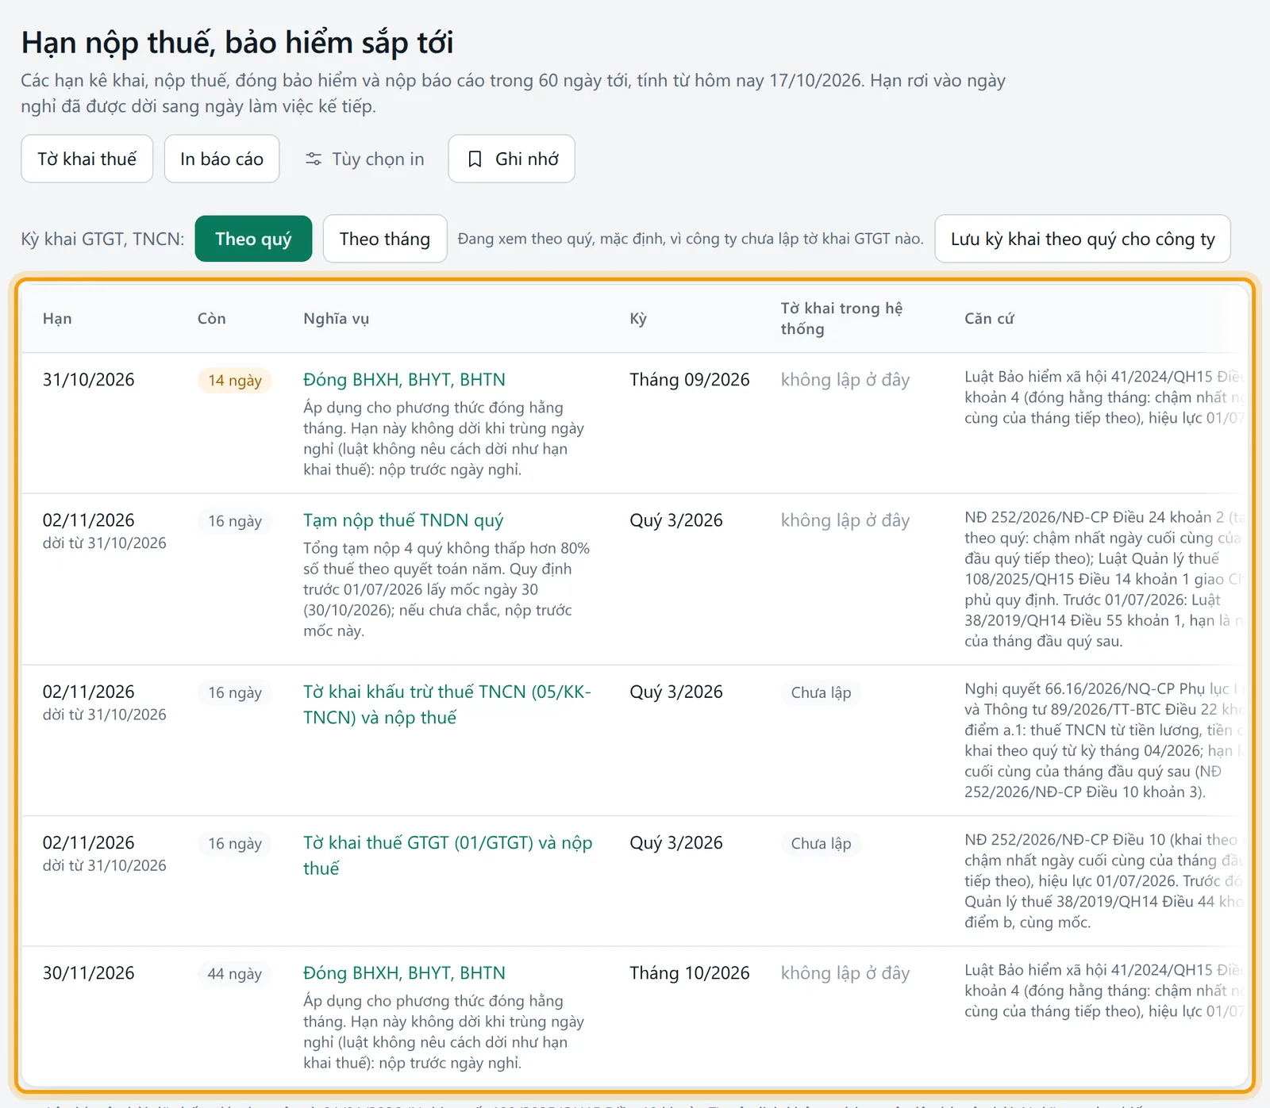Click the In báo cáo button
This screenshot has width=1270, height=1108.
pos(221,159)
